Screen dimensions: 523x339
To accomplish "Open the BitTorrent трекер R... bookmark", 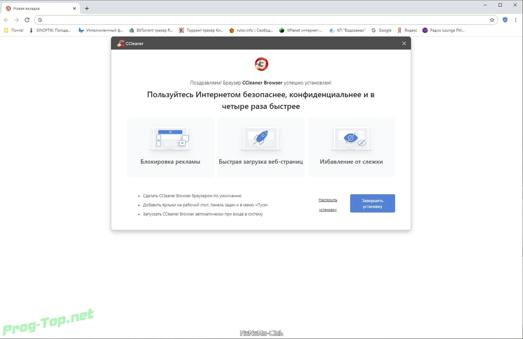I will tap(151, 31).
